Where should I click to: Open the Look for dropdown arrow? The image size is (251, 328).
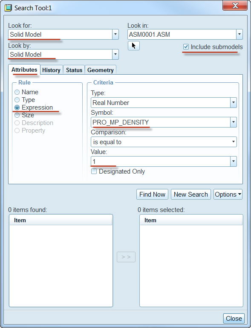coord(115,34)
